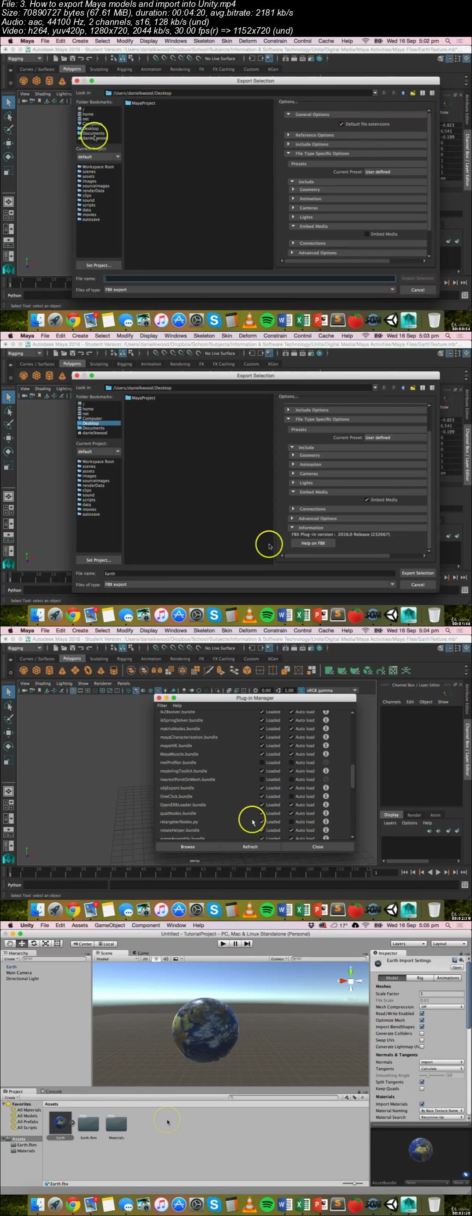Click the info icon for objExport.bundle
472x1216 pixels.
[326, 788]
